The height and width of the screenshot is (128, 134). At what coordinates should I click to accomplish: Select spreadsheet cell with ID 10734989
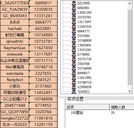click(43, 35)
